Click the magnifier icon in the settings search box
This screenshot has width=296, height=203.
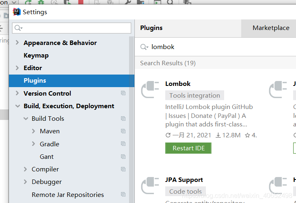tap(18, 28)
